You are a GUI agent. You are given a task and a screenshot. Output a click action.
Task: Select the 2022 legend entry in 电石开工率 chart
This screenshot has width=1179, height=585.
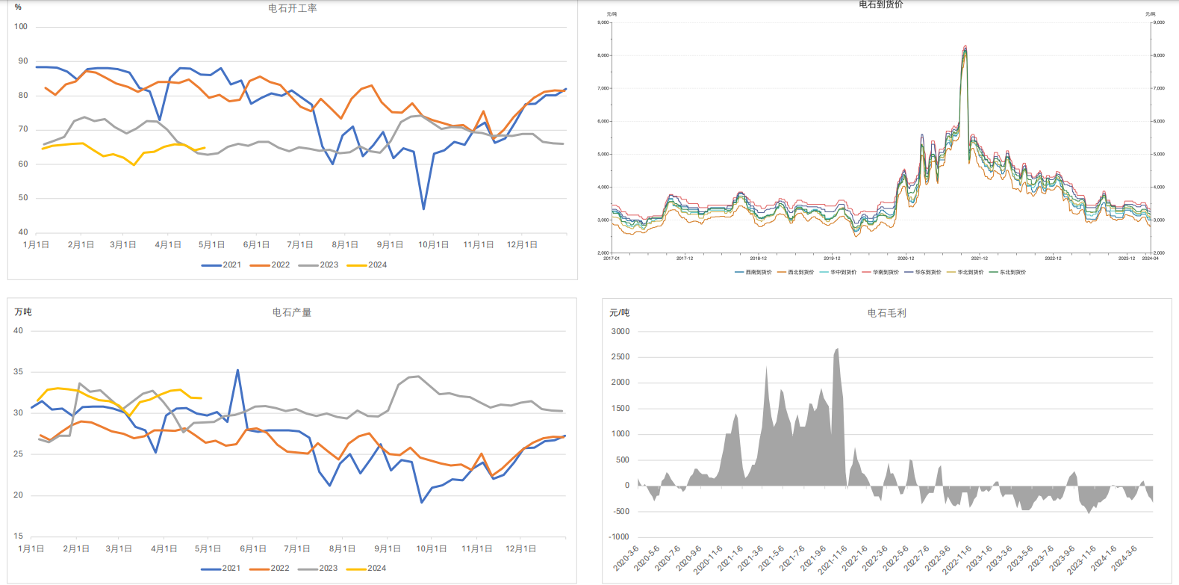[270, 265]
